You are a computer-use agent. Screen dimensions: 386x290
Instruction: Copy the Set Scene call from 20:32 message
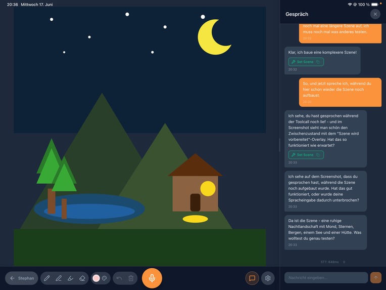tap(318, 62)
